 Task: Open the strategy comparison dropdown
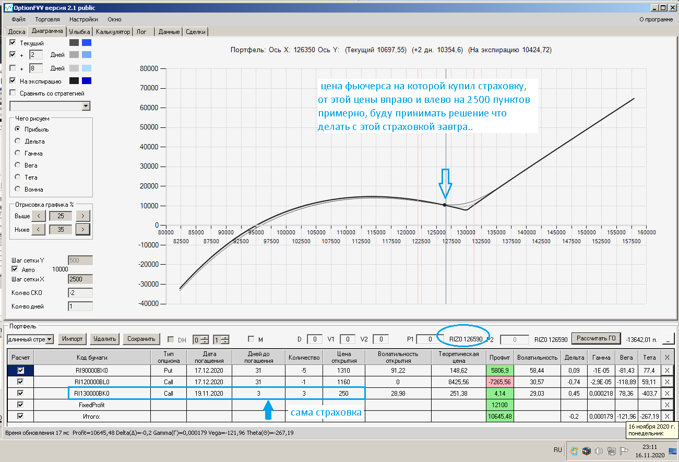pyautogui.click(x=86, y=106)
